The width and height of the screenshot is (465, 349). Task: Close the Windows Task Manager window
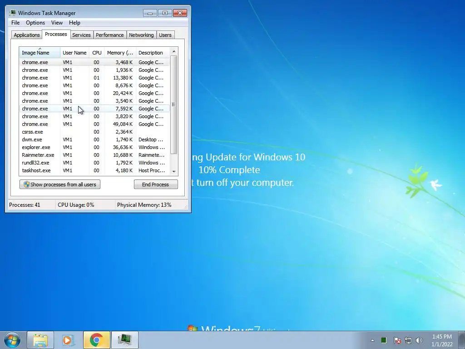(180, 13)
